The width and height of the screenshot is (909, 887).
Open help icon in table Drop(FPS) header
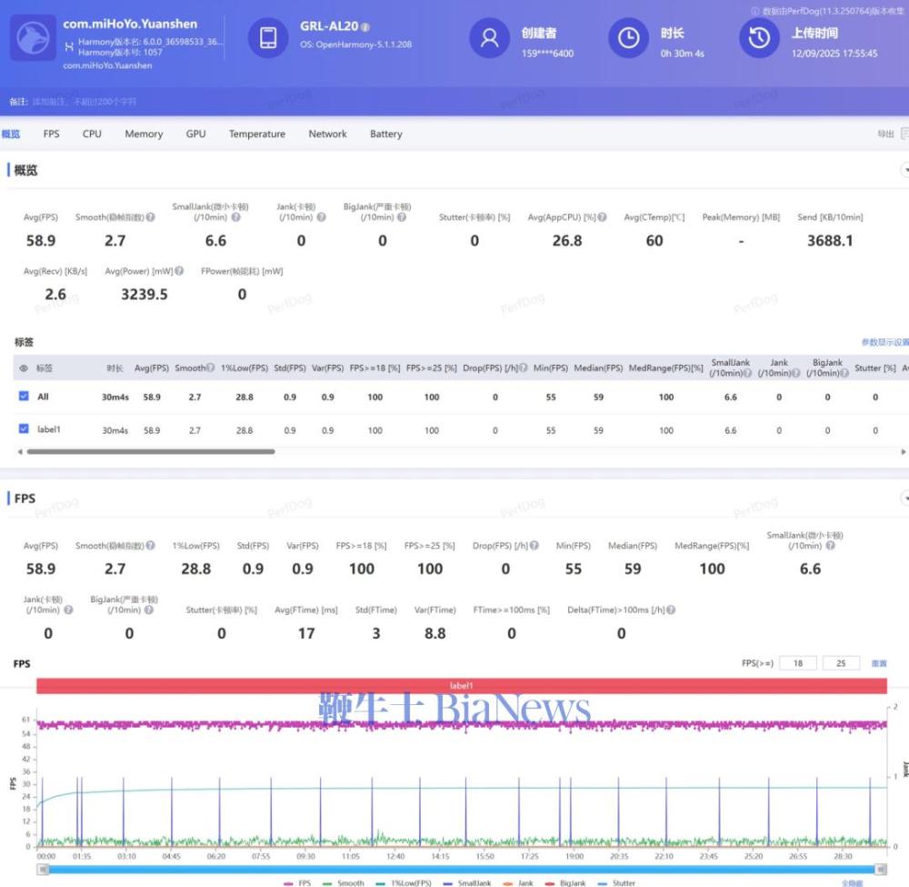coord(524,368)
